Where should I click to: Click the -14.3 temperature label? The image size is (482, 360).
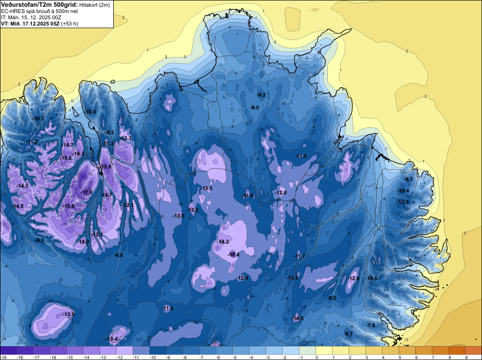pos(79,154)
